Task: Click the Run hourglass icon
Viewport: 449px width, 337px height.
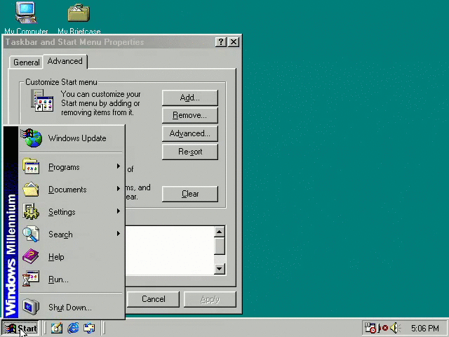Action: point(31,279)
